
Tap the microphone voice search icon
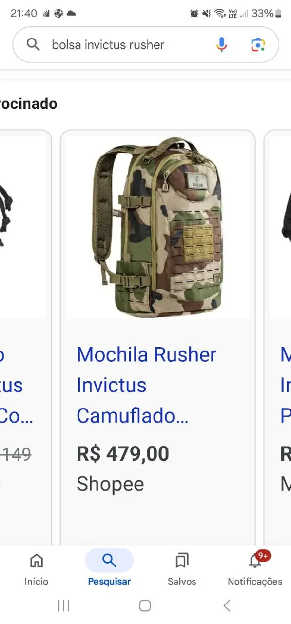click(221, 45)
